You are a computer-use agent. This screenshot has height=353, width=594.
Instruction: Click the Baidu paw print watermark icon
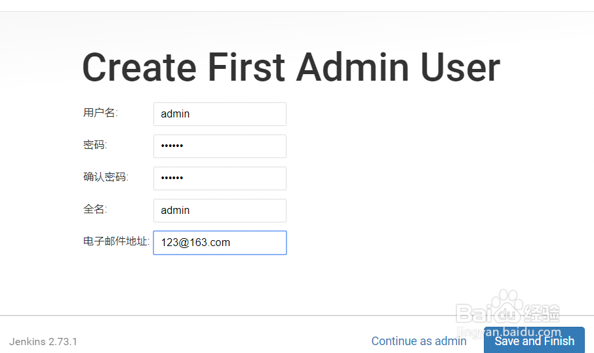pyautogui.click(x=507, y=306)
